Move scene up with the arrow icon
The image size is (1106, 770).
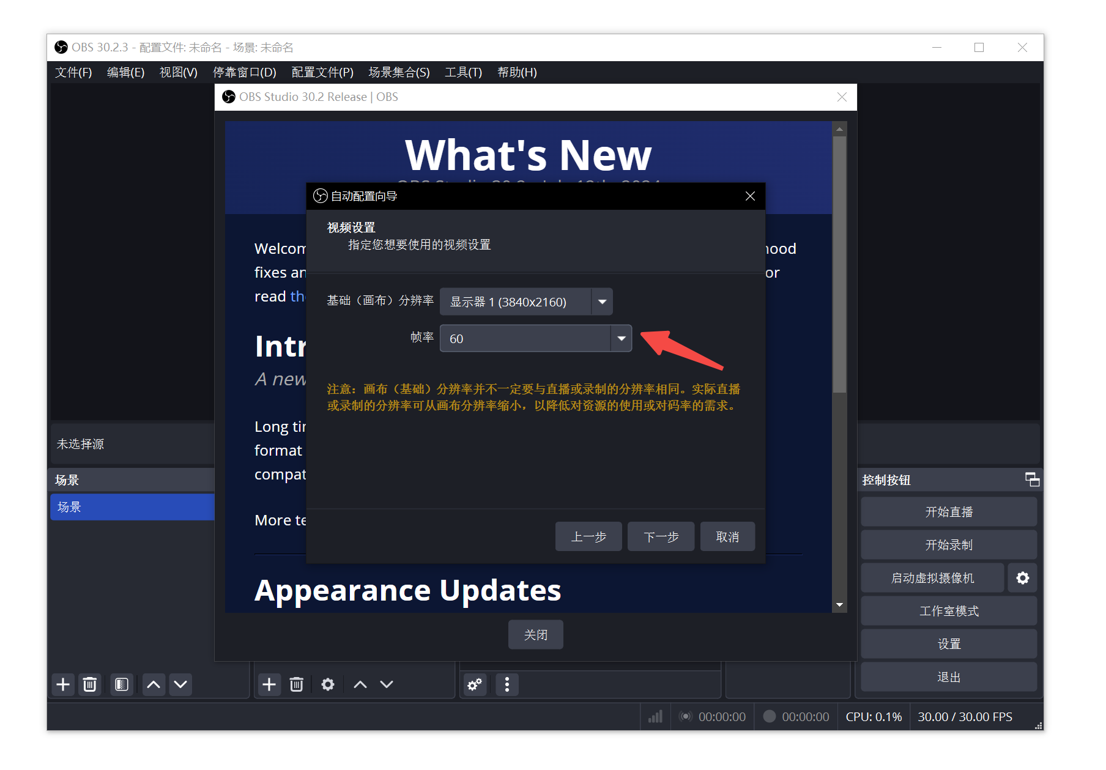(154, 684)
